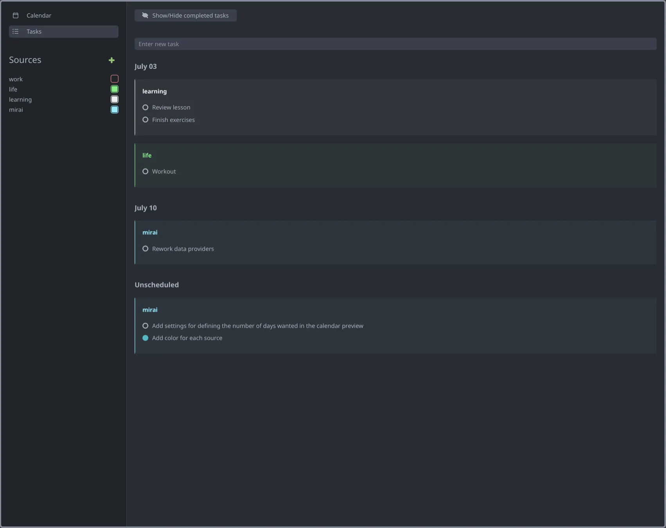Click the Add settings for defining days text
Screen dimensions: 666x528
[x=258, y=326]
